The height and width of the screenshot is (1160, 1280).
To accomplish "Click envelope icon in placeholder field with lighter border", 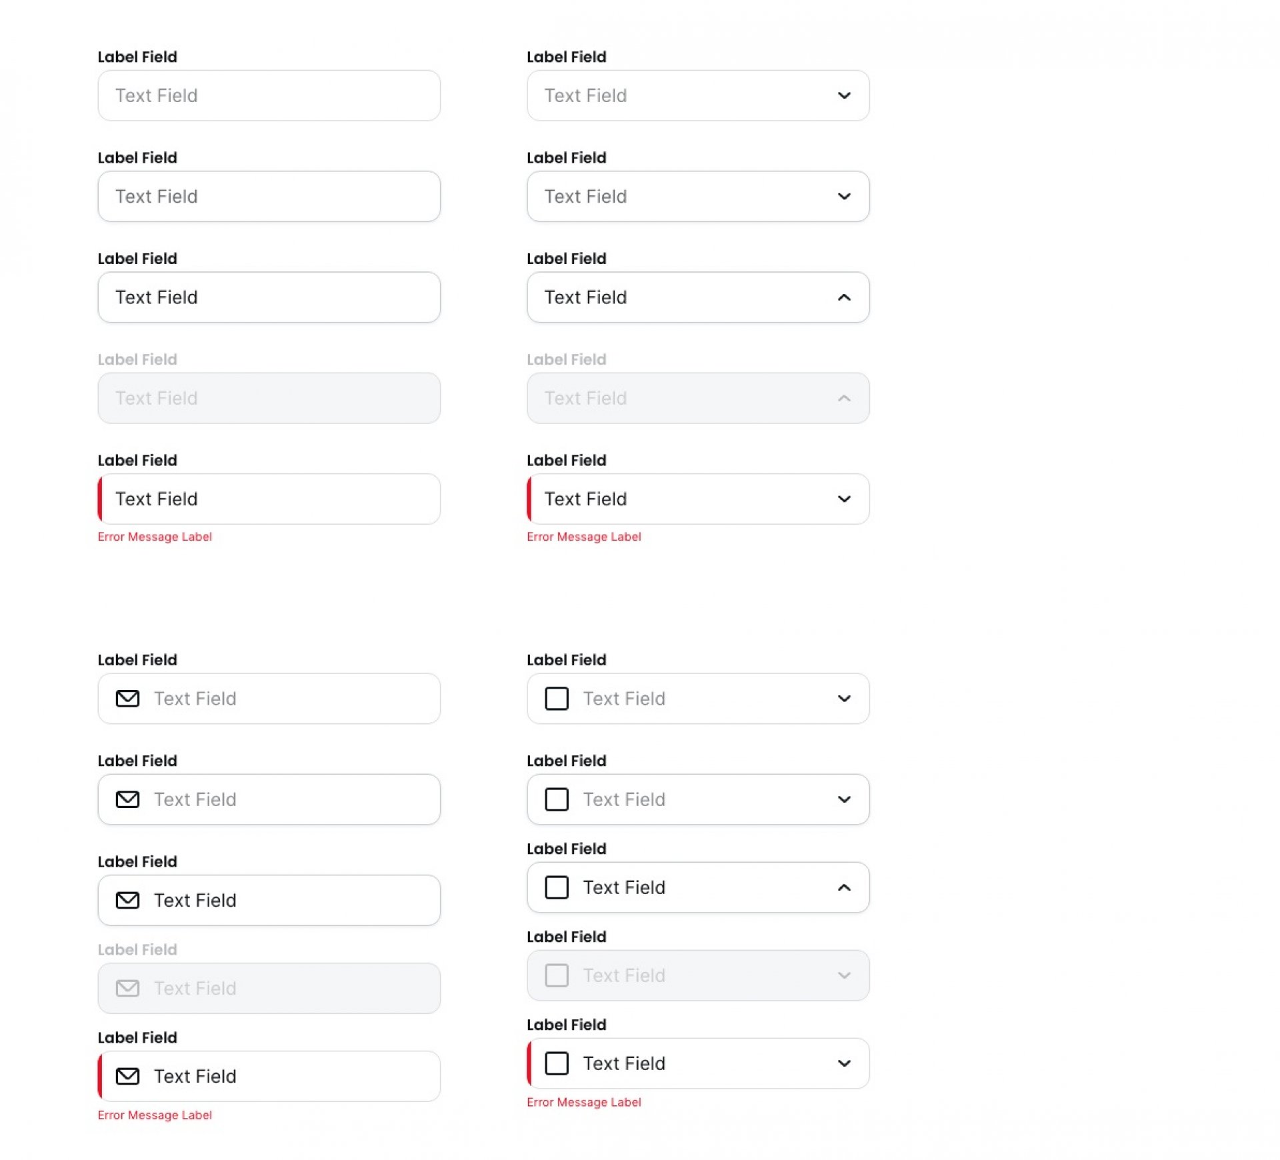I will tap(127, 698).
